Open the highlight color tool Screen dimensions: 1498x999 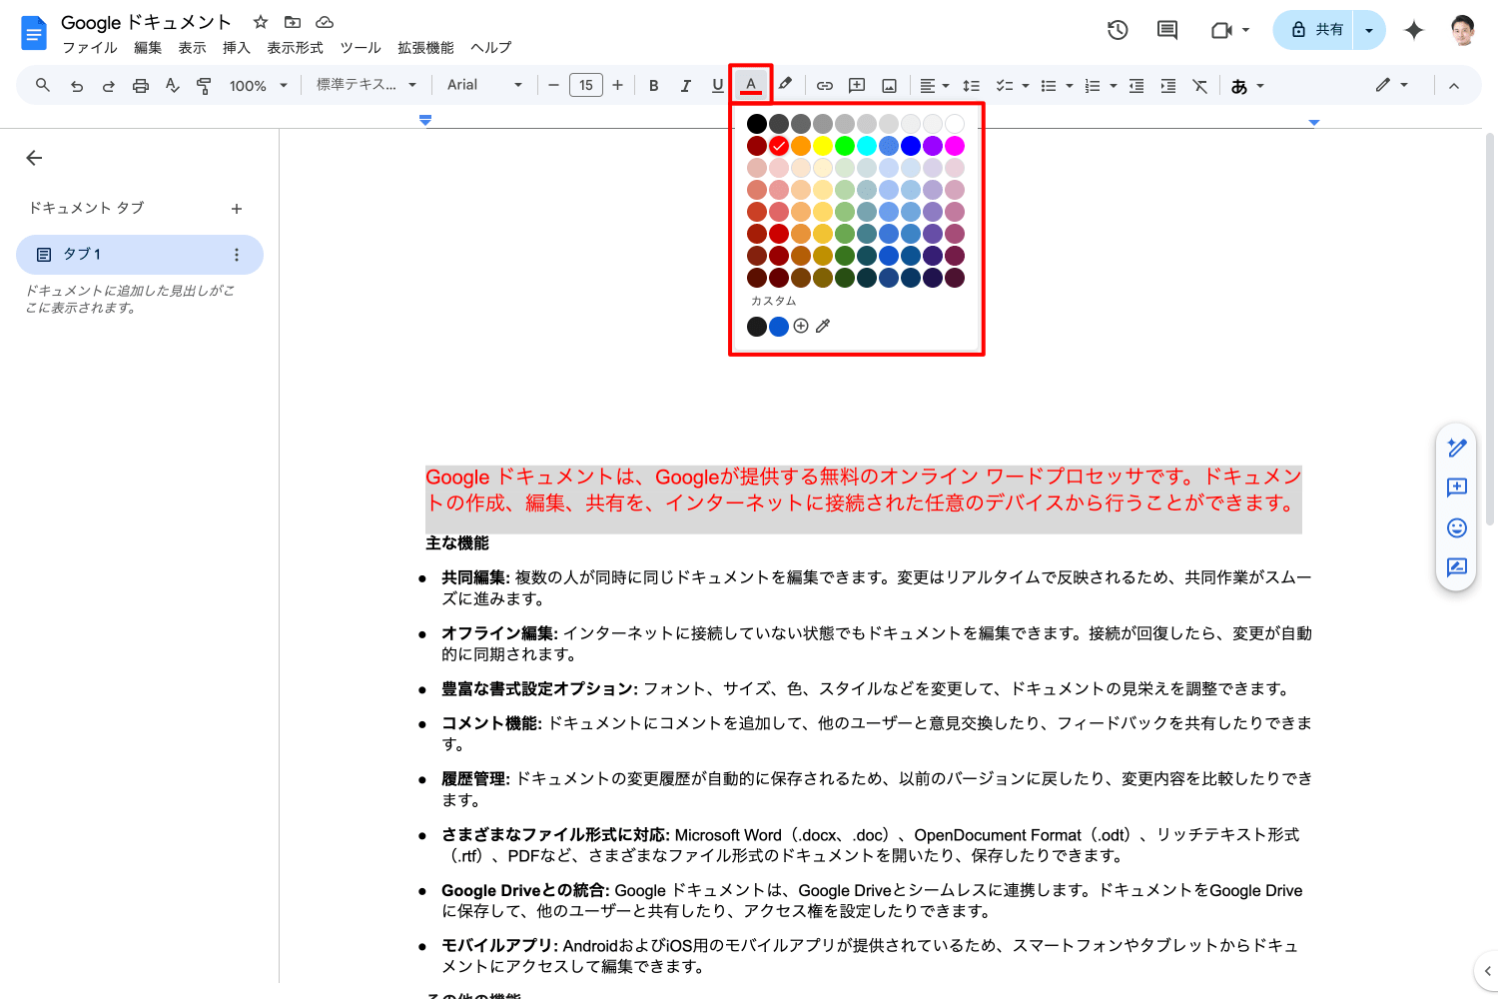[786, 85]
